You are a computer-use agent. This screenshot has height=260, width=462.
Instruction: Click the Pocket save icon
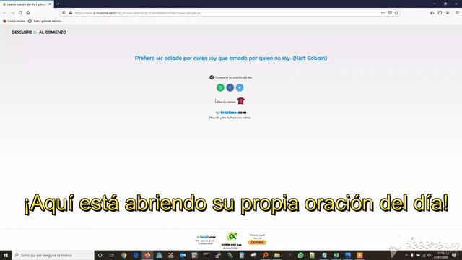tap(390, 13)
